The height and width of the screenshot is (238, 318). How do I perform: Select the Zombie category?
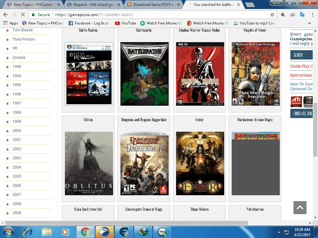click(x=19, y=57)
